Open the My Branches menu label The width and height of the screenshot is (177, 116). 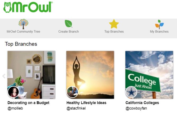(159, 32)
